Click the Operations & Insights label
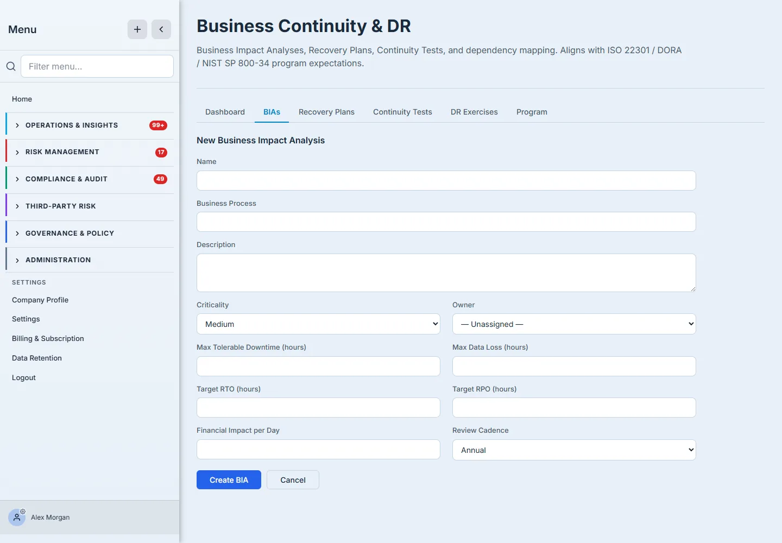Image resolution: width=782 pixels, height=543 pixels. tap(72, 125)
